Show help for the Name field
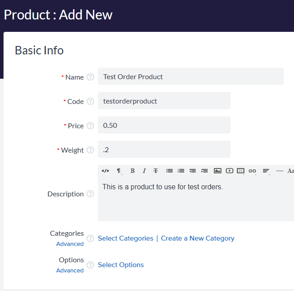The width and height of the screenshot is (294, 291). 90,77
